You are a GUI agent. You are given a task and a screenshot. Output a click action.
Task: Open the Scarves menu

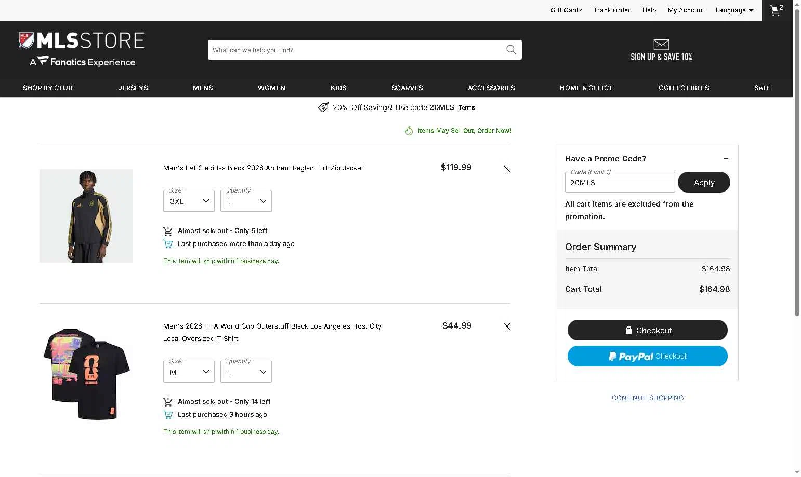point(407,88)
